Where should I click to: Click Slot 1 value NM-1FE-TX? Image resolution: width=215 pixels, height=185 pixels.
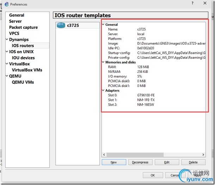(x=146, y=100)
